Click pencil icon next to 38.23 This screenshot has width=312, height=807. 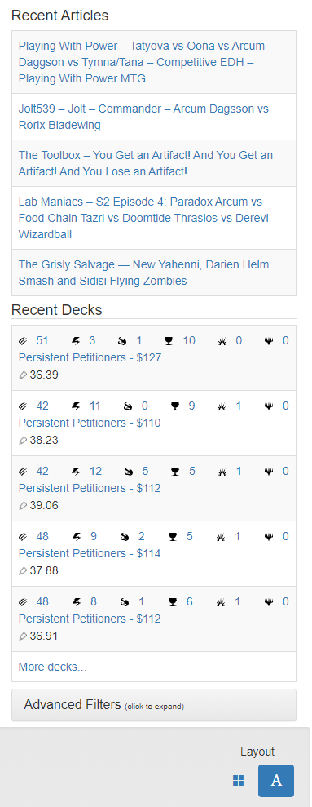tap(23, 441)
